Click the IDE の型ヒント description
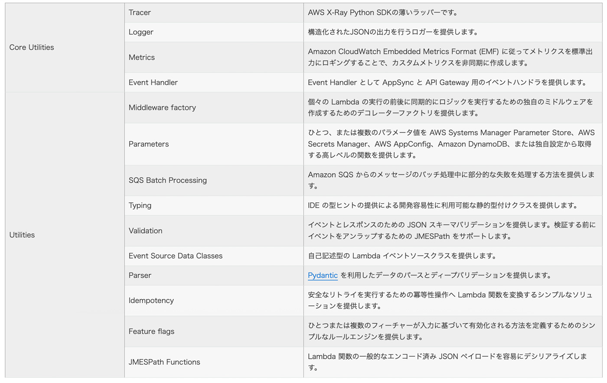607x383 pixels. 443,205
